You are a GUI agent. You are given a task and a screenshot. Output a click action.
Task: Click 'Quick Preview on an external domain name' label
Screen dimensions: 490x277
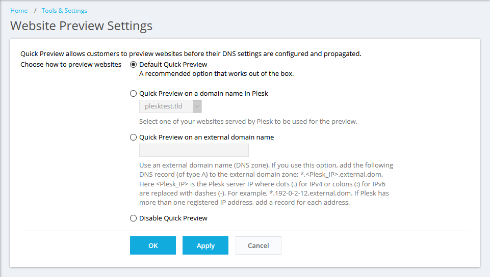(x=207, y=137)
